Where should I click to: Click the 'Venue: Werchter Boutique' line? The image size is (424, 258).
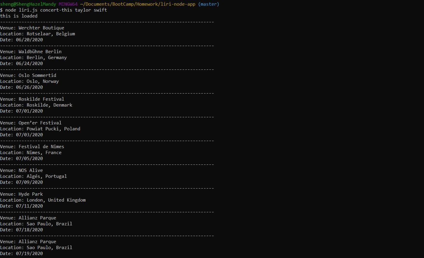32,28
